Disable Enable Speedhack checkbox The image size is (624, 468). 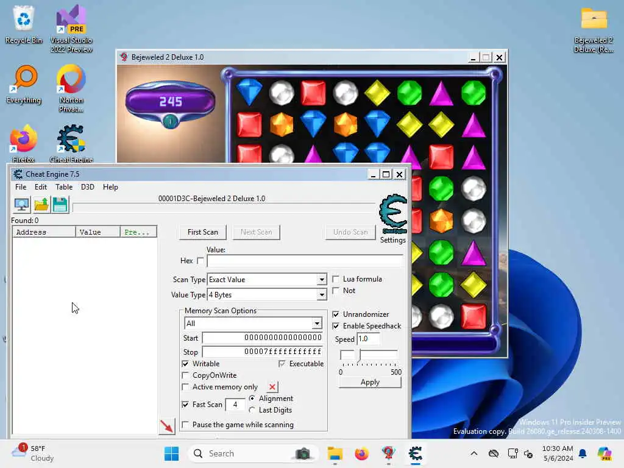coord(336,326)
